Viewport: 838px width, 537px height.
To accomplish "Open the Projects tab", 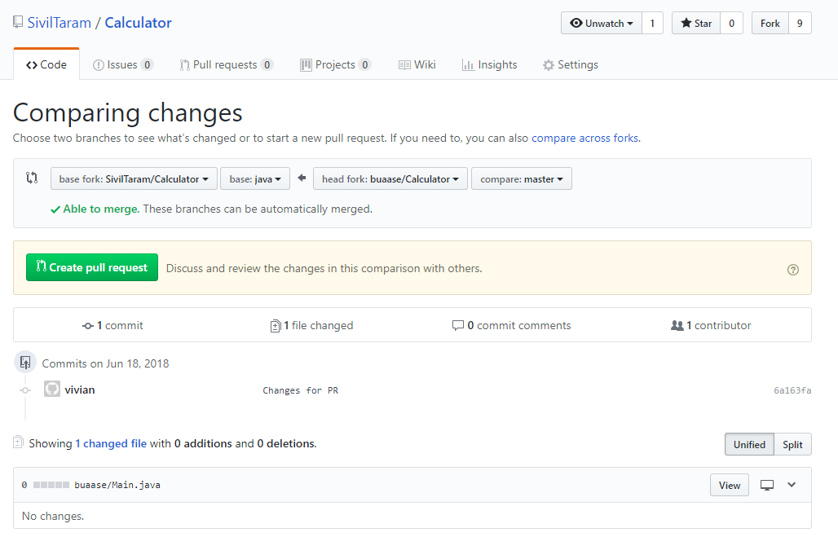I will (335, 64).
